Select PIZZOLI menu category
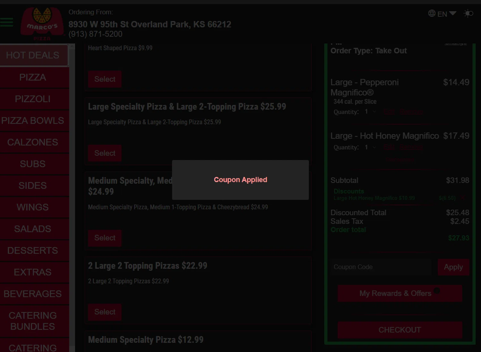 [34, 99]
